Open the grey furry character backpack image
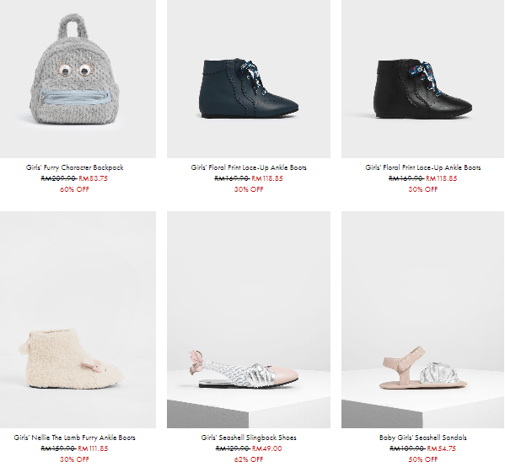The height and width of the screenshot is (472, 505). (x=78, y=79)
